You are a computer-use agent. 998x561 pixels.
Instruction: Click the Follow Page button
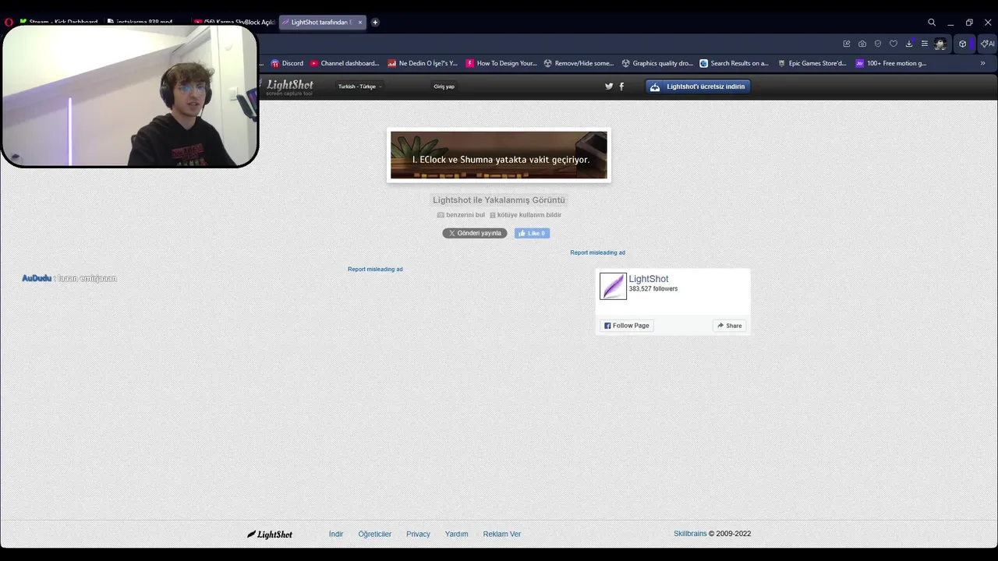[x=627, y=326]
